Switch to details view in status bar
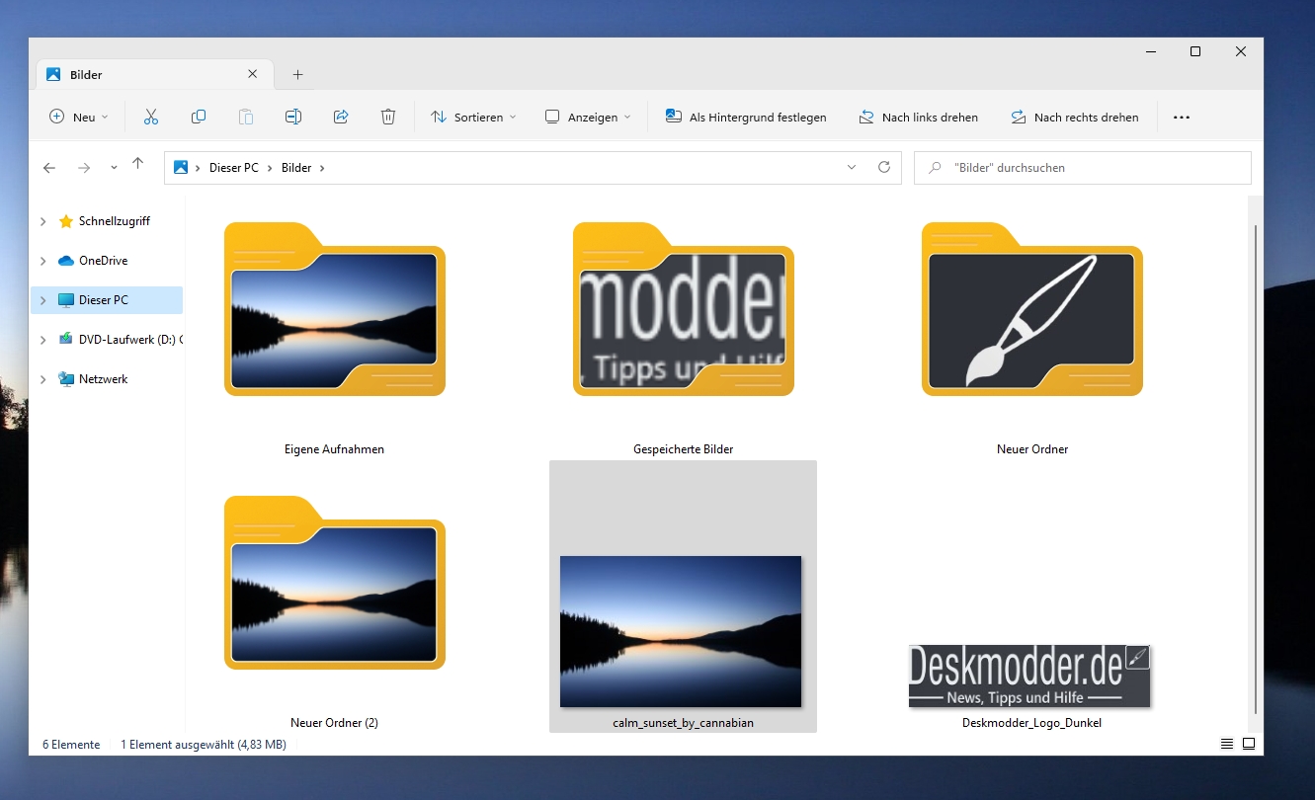The width and height of the screenshot is (1315, 800). pos(1227,744)
